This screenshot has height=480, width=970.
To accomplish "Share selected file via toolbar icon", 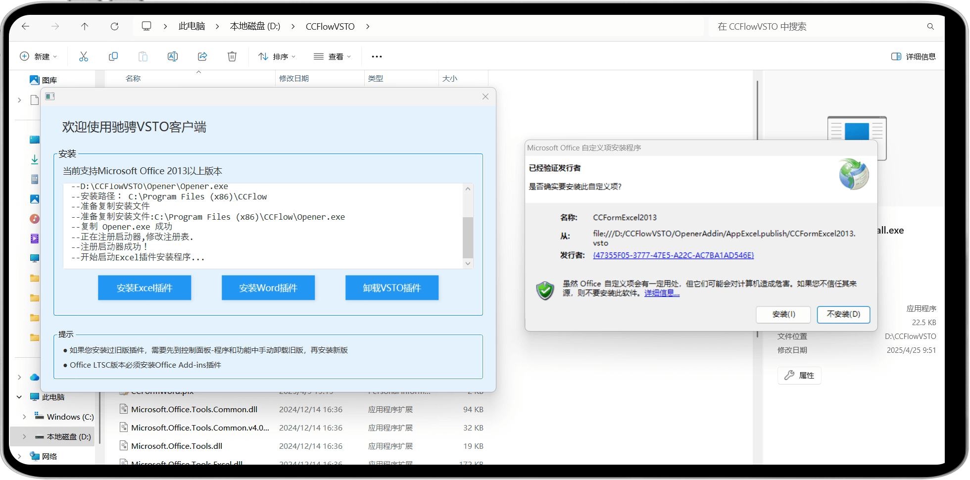I will [x=202, y=56].
